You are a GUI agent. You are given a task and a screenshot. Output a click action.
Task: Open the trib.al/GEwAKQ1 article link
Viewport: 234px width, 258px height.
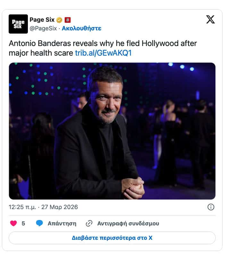(x=103, y=53)
